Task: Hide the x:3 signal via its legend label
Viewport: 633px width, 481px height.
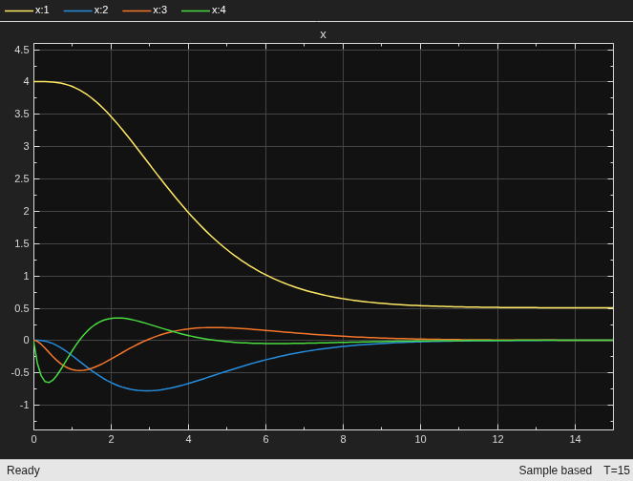Action: pos(159,10)
